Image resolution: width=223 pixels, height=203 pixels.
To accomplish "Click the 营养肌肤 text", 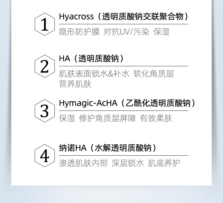I will tap(75, 84).
